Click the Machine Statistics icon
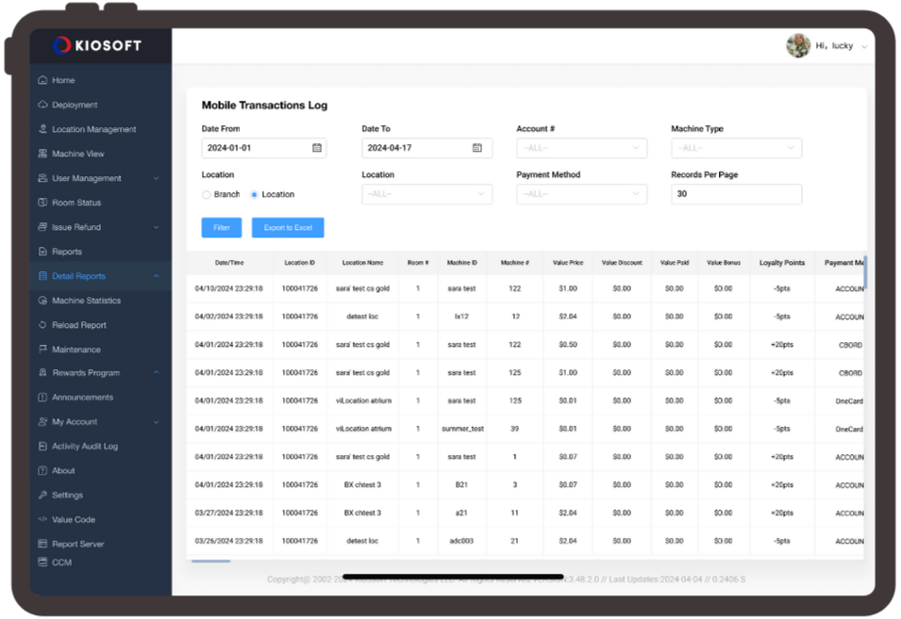 (x=42, y=301)
